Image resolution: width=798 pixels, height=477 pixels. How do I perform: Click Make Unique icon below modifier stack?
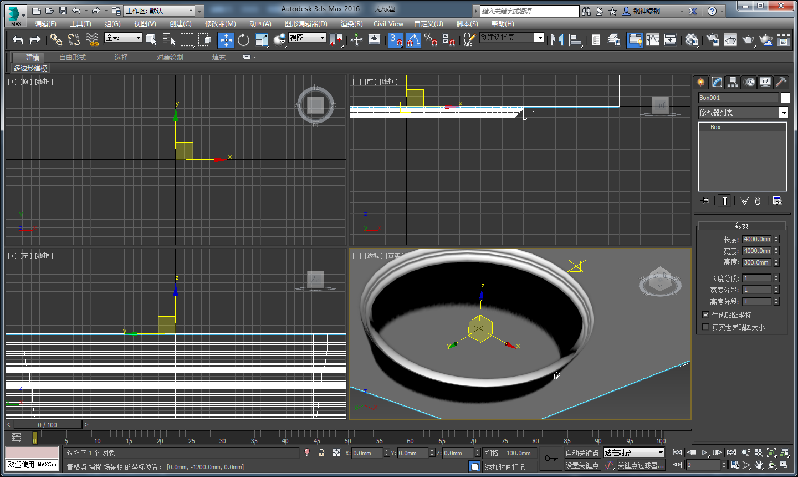tap(744, 200)
